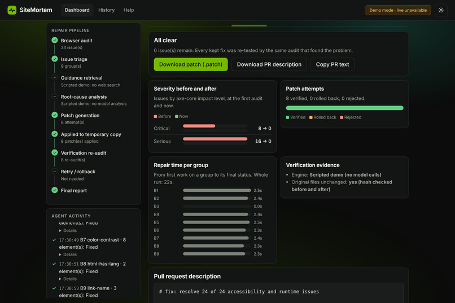Click the Patch generation green check icon

tap(55, 115)
